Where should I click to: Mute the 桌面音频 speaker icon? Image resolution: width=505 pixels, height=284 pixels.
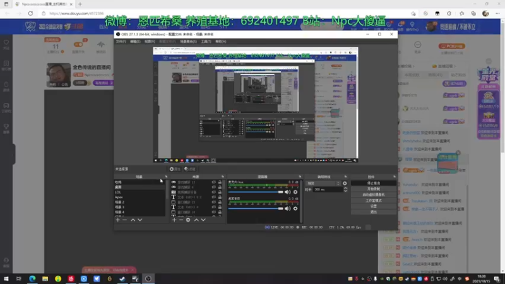tap(287, 209)
